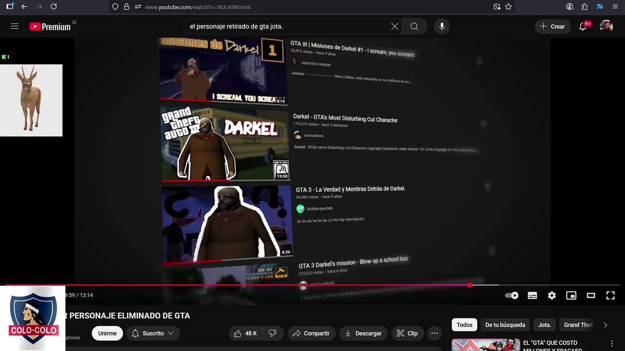625x351 pixels.
Task: Click the Clip button
Action: point(407,333)
